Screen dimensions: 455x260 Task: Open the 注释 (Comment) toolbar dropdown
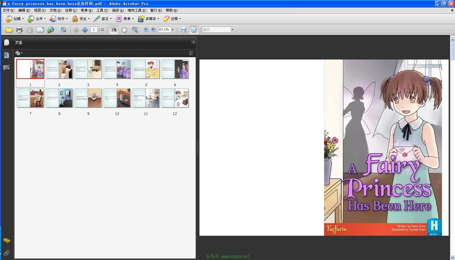click(x=172, y=19)
